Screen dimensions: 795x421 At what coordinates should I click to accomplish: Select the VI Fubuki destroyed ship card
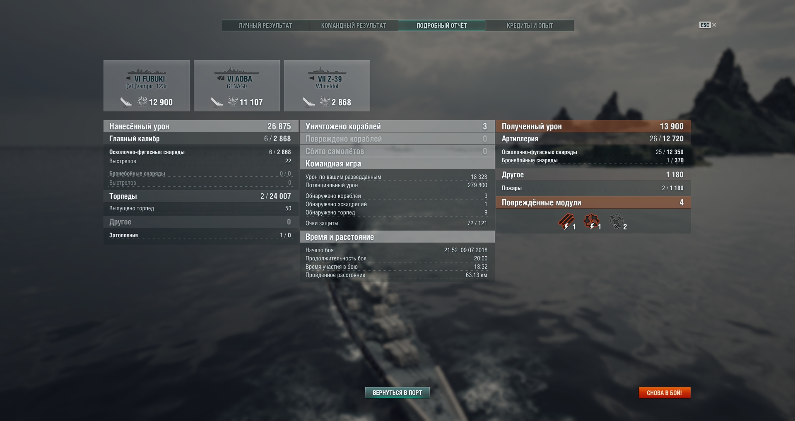[x=147, y=86]
